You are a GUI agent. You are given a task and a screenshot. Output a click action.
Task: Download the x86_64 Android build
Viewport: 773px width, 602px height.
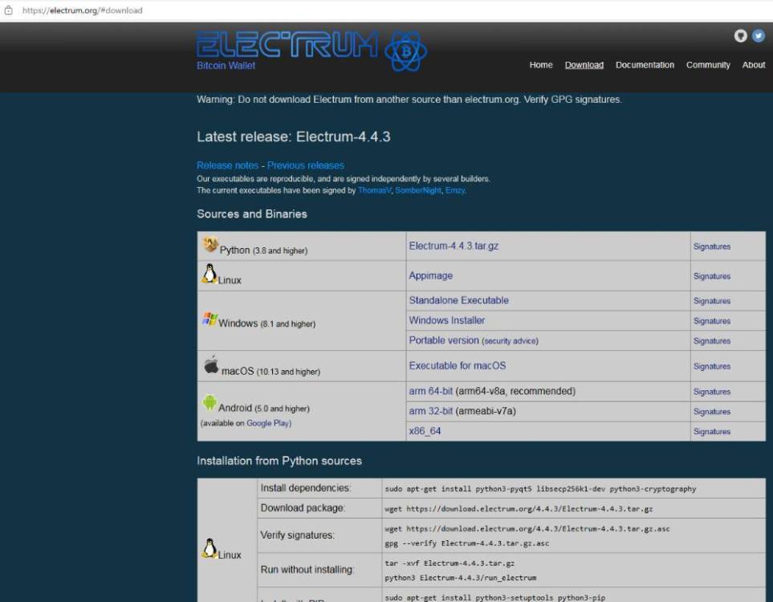(425, 431)
